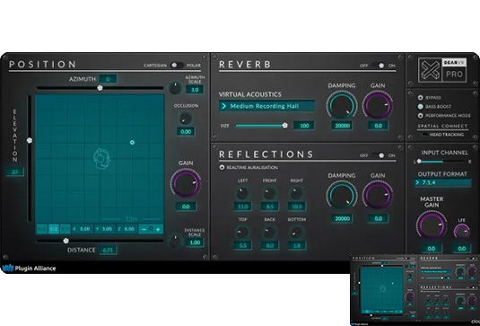Click the headphone listener head icon in the position grid
Viewport: 480px width, 326px height.
tap(101, 158)
